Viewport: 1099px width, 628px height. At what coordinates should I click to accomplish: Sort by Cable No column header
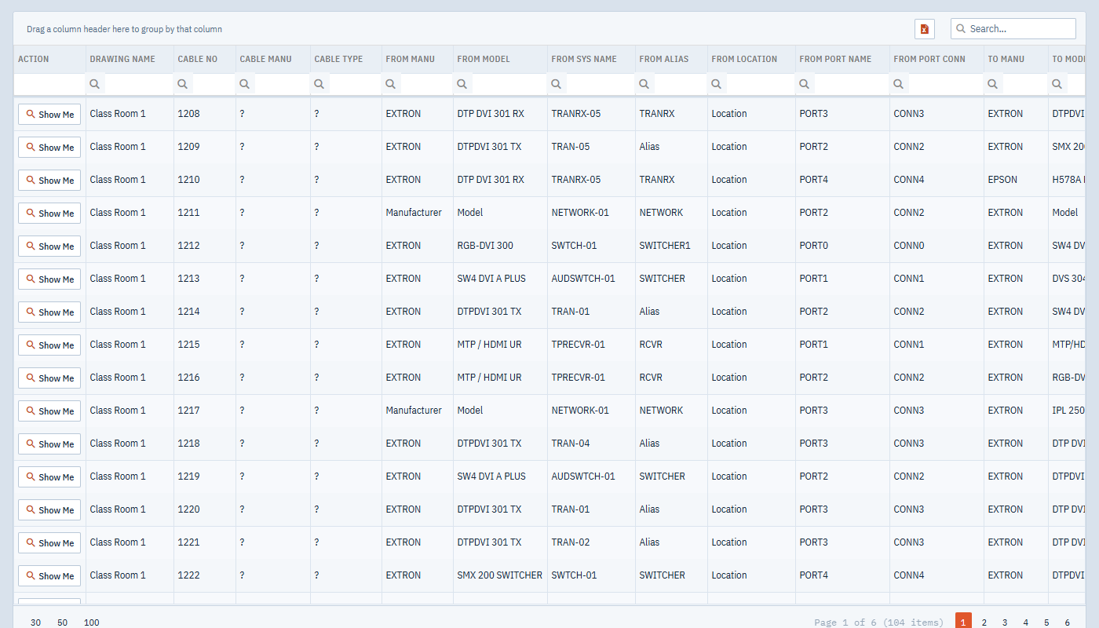pos(205,59)
